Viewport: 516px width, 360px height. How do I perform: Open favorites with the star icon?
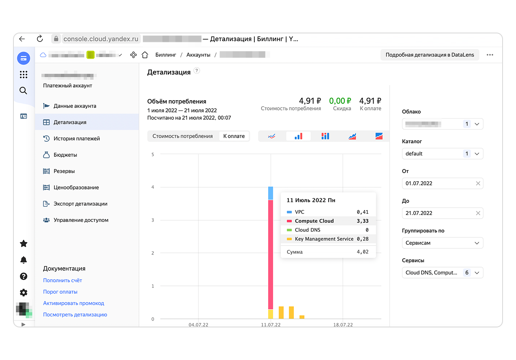[24, 244]
